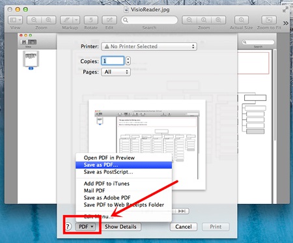Viewport: 293px width, 243px height.
Task: Click the Edit toolbar icon
Action: tap(109, 20)
